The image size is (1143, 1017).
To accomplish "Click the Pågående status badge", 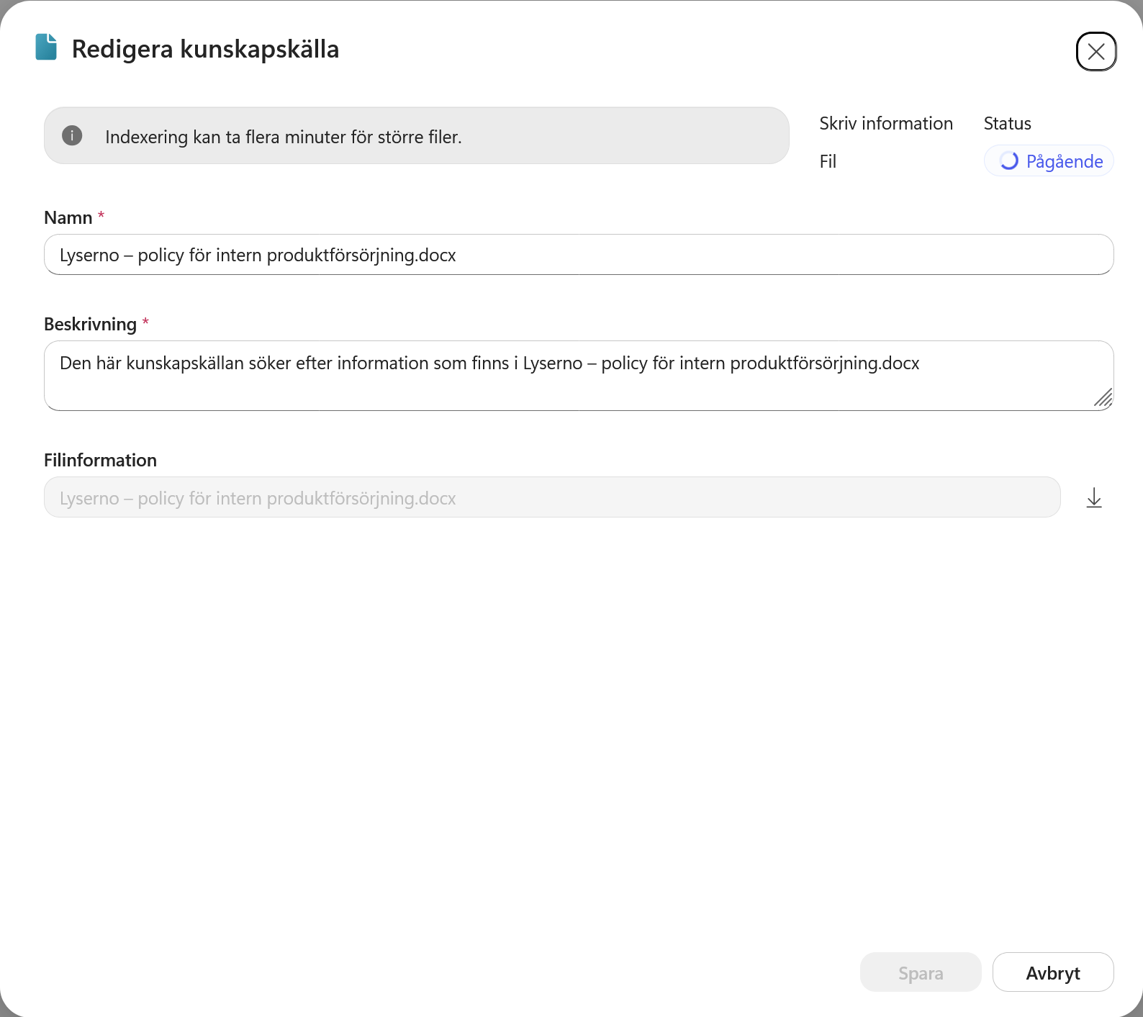I will click(x=1049, y=161).
